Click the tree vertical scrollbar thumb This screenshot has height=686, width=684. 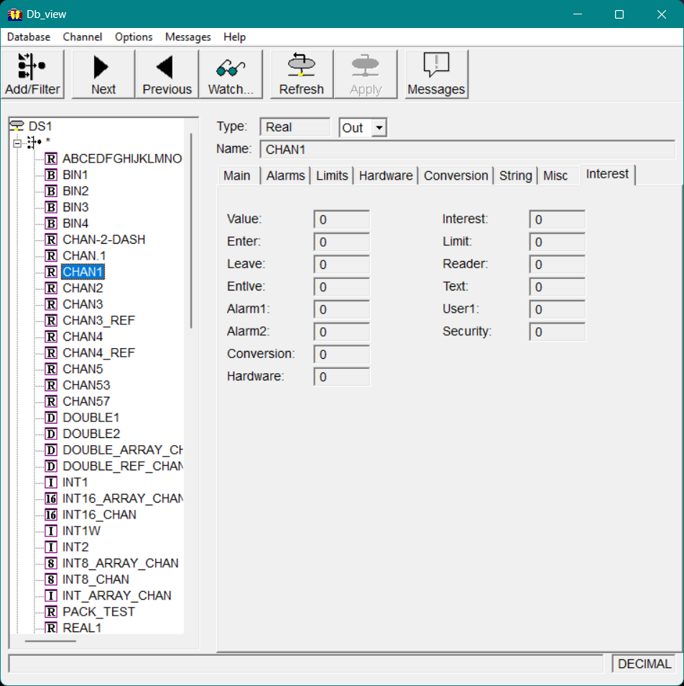[191, 230]
